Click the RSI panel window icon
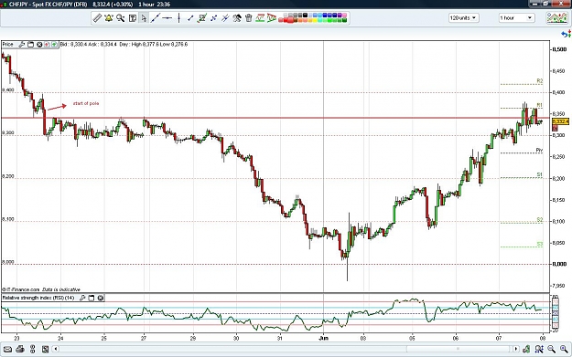The image size is (572, 357). point(92,298)
